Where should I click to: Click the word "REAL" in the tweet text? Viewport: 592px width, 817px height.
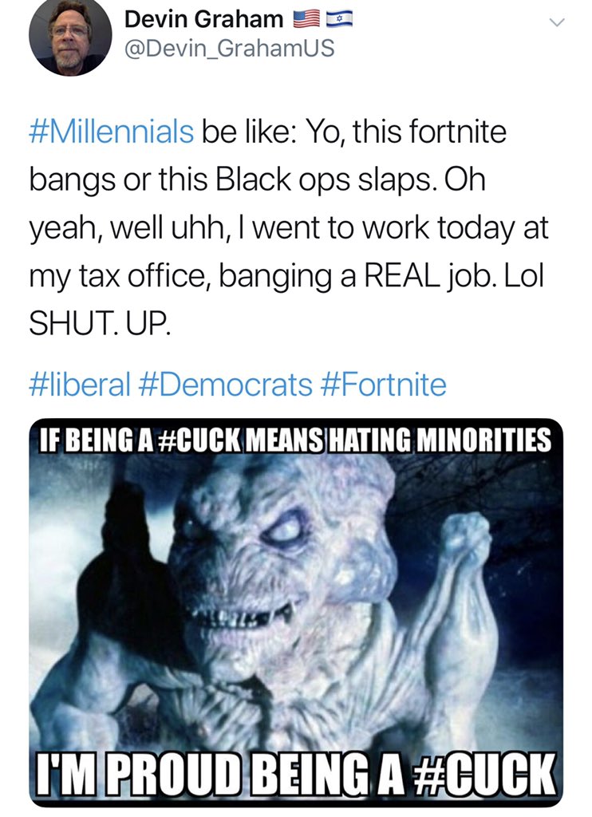402,275
